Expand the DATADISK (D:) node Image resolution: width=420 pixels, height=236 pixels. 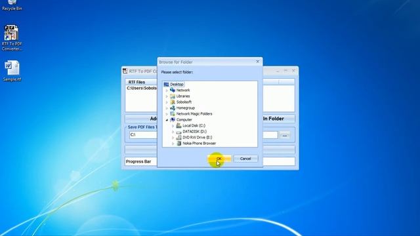[x=173, y=132]
